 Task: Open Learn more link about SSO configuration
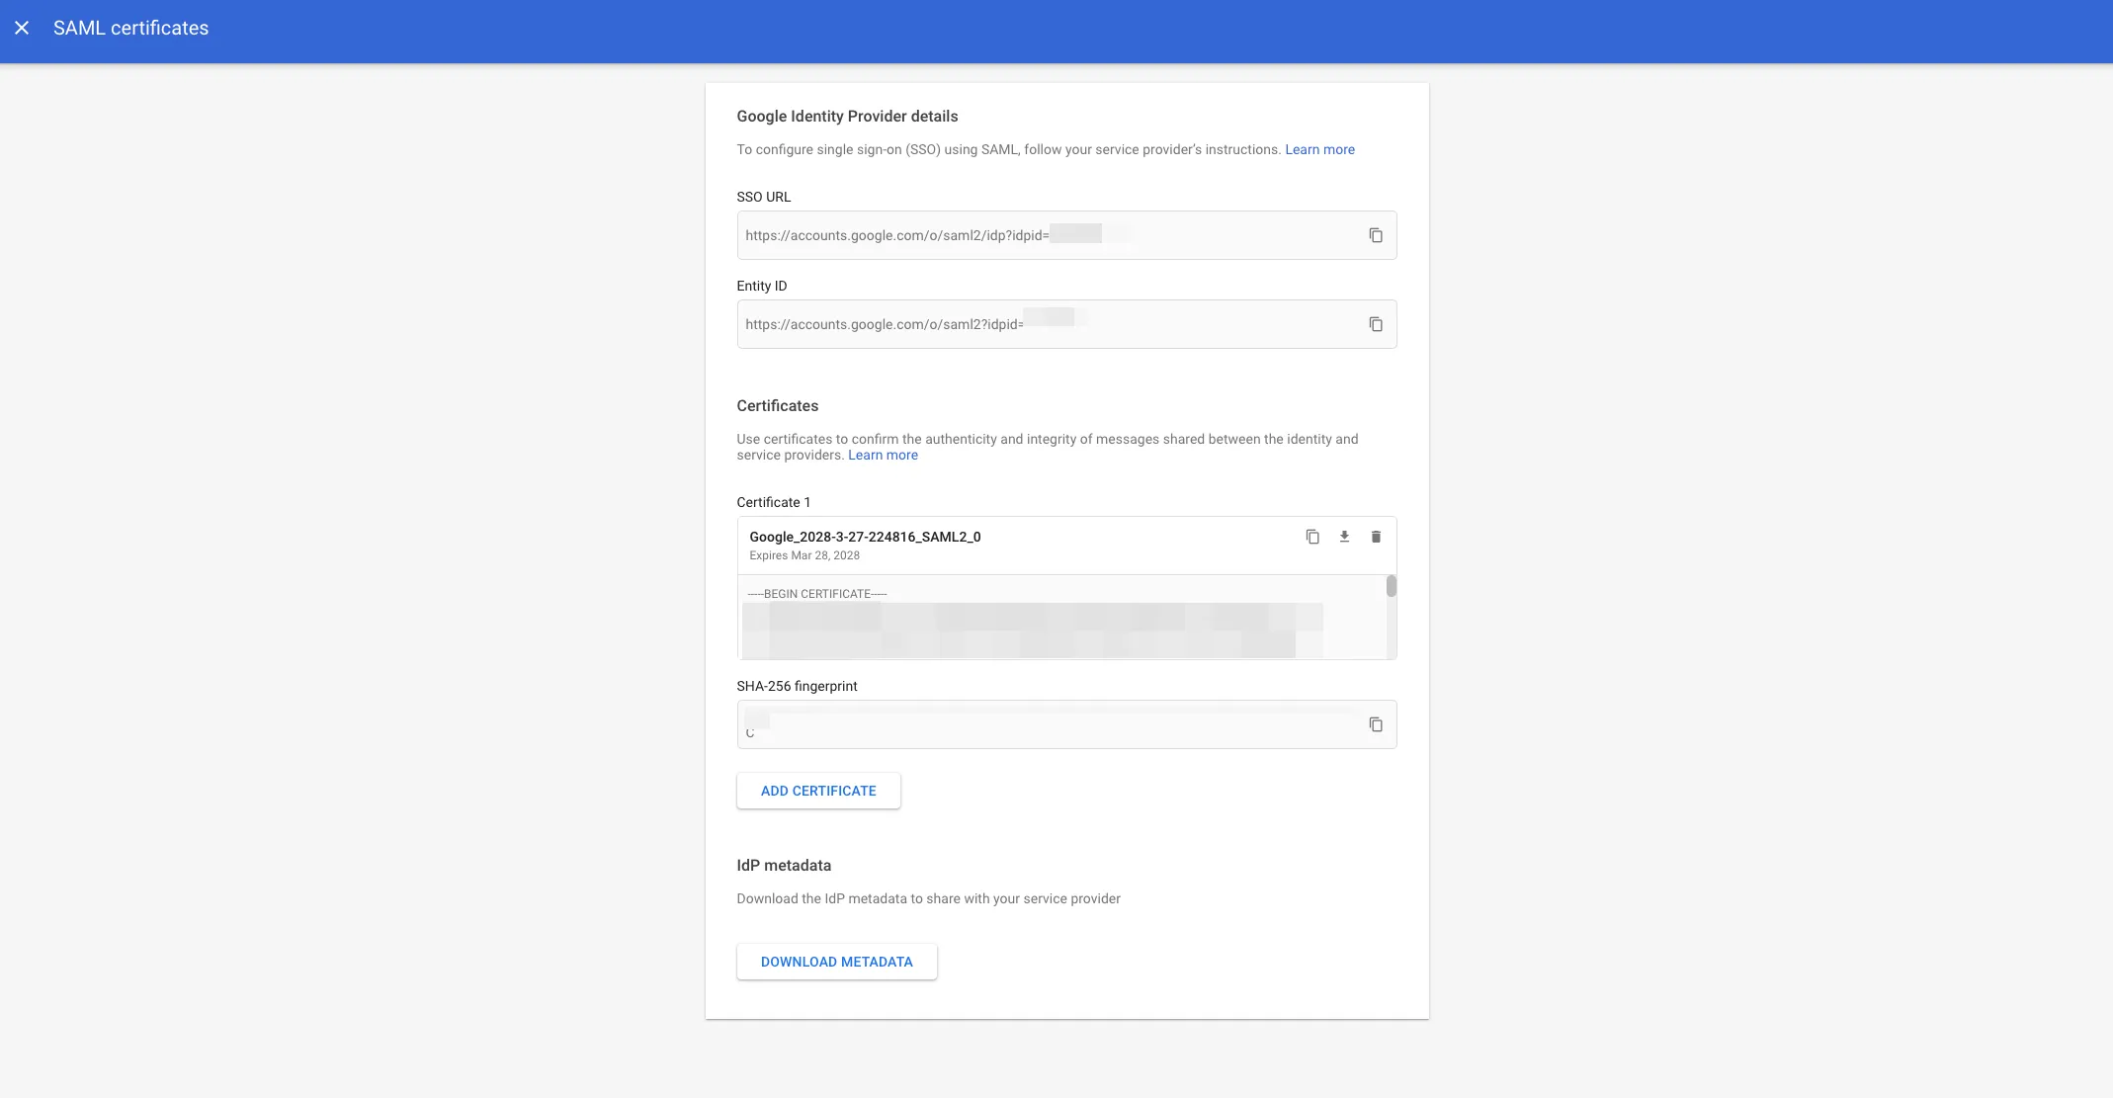(1318, 149)
